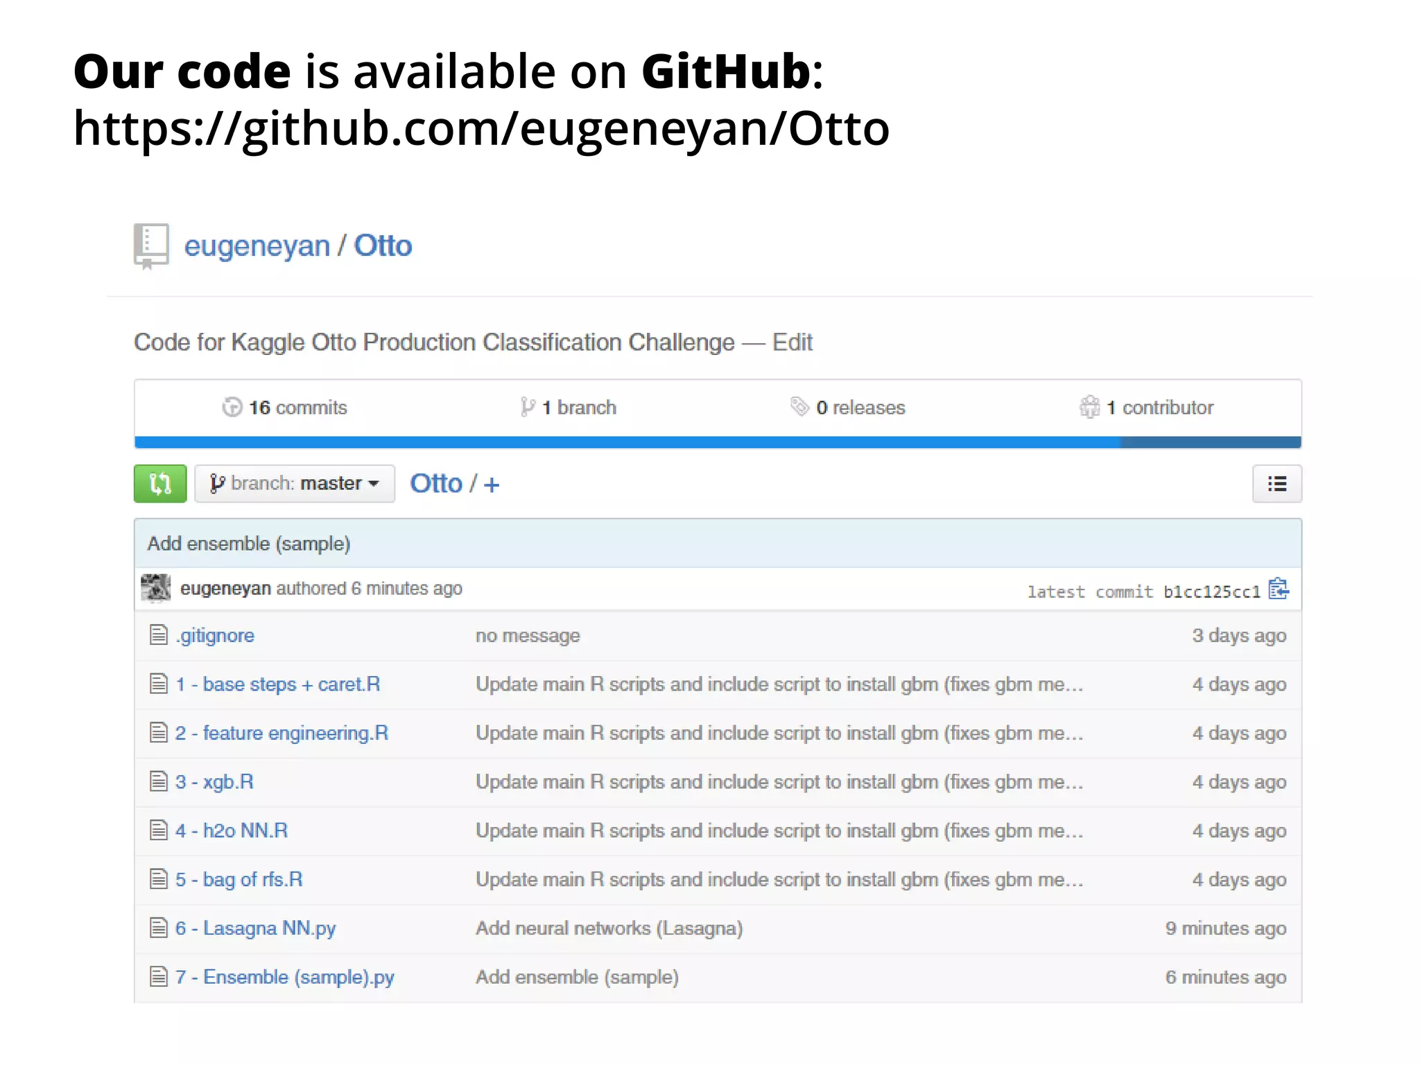
Task: Open file 7 - Ensemble (sample).py
Action: 285,978
